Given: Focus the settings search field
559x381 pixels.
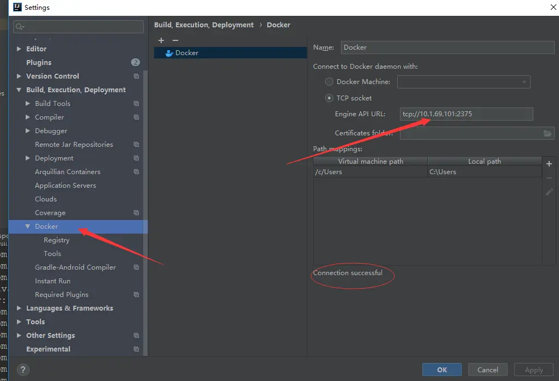Looking at the screenshot, I should tap(79, 27).
